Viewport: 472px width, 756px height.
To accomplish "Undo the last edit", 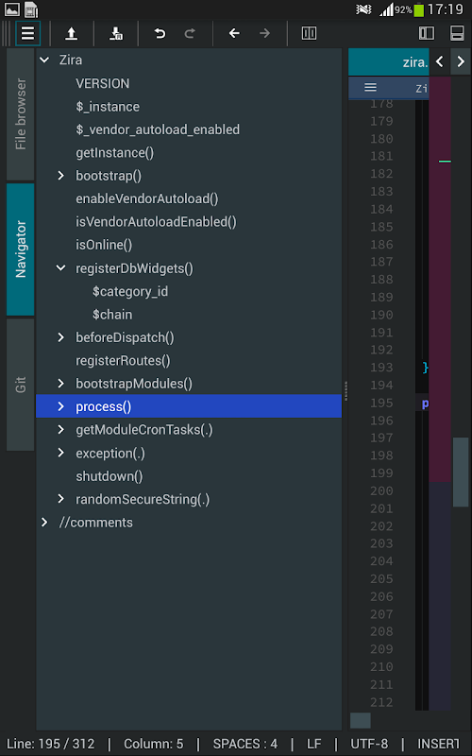I will (160, 33).
